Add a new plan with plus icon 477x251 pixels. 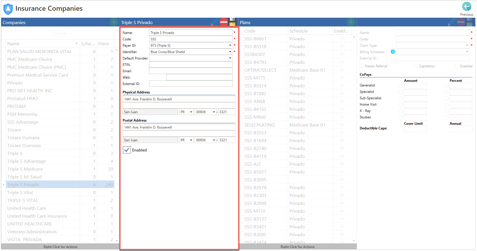pyautogui.click(x=351, y=22)
